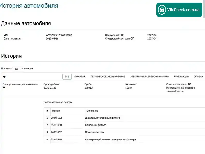This screenshot has height=154, width=205.
Task: Click the mileage value 179013
Action: pos(88,88)
